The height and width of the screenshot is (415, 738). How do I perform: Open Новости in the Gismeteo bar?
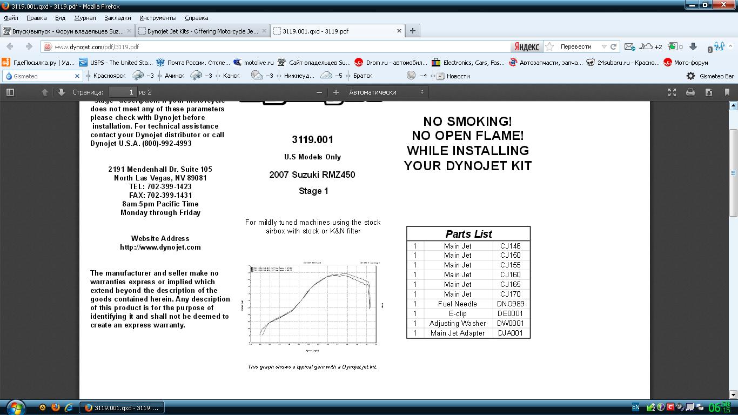[x=453, y=76]
